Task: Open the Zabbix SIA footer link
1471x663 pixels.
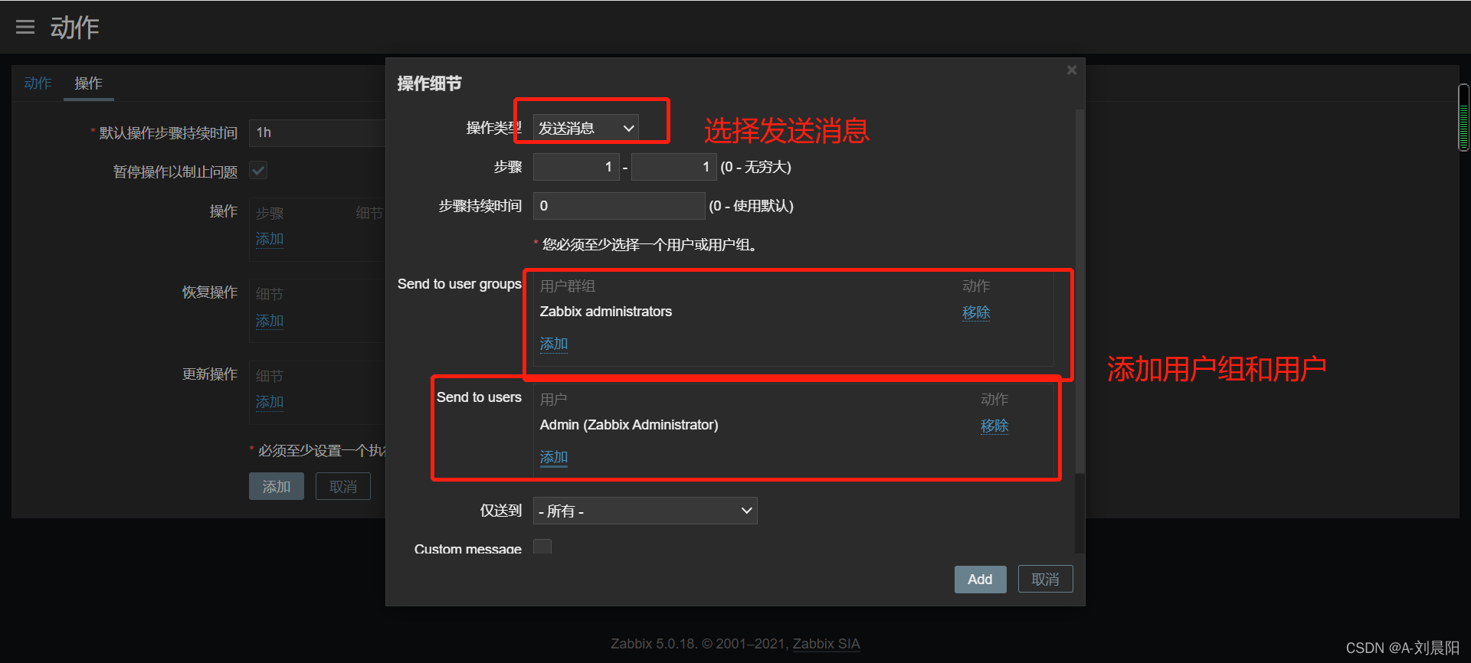Action: [826, 644]
